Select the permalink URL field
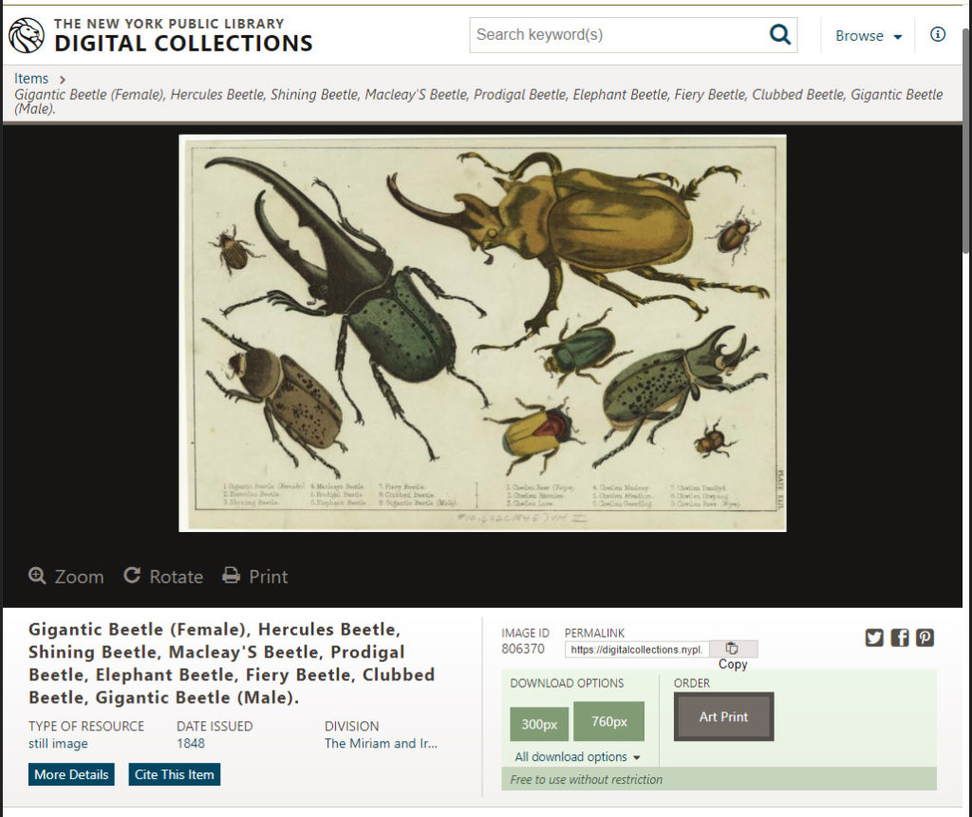 click(637, 650)
